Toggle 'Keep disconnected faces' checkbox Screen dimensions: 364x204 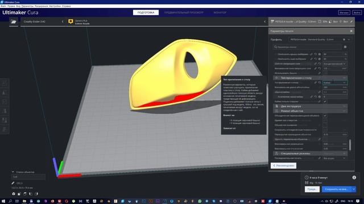coord(325,130)
